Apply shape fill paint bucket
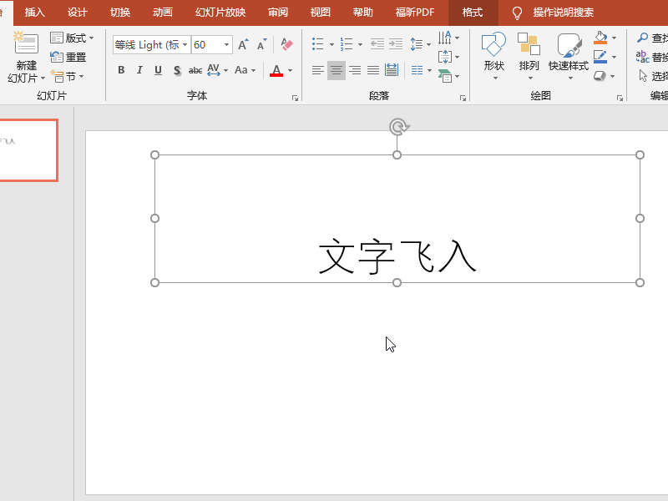Screen dimensions: 668x501 click(600, 38)
